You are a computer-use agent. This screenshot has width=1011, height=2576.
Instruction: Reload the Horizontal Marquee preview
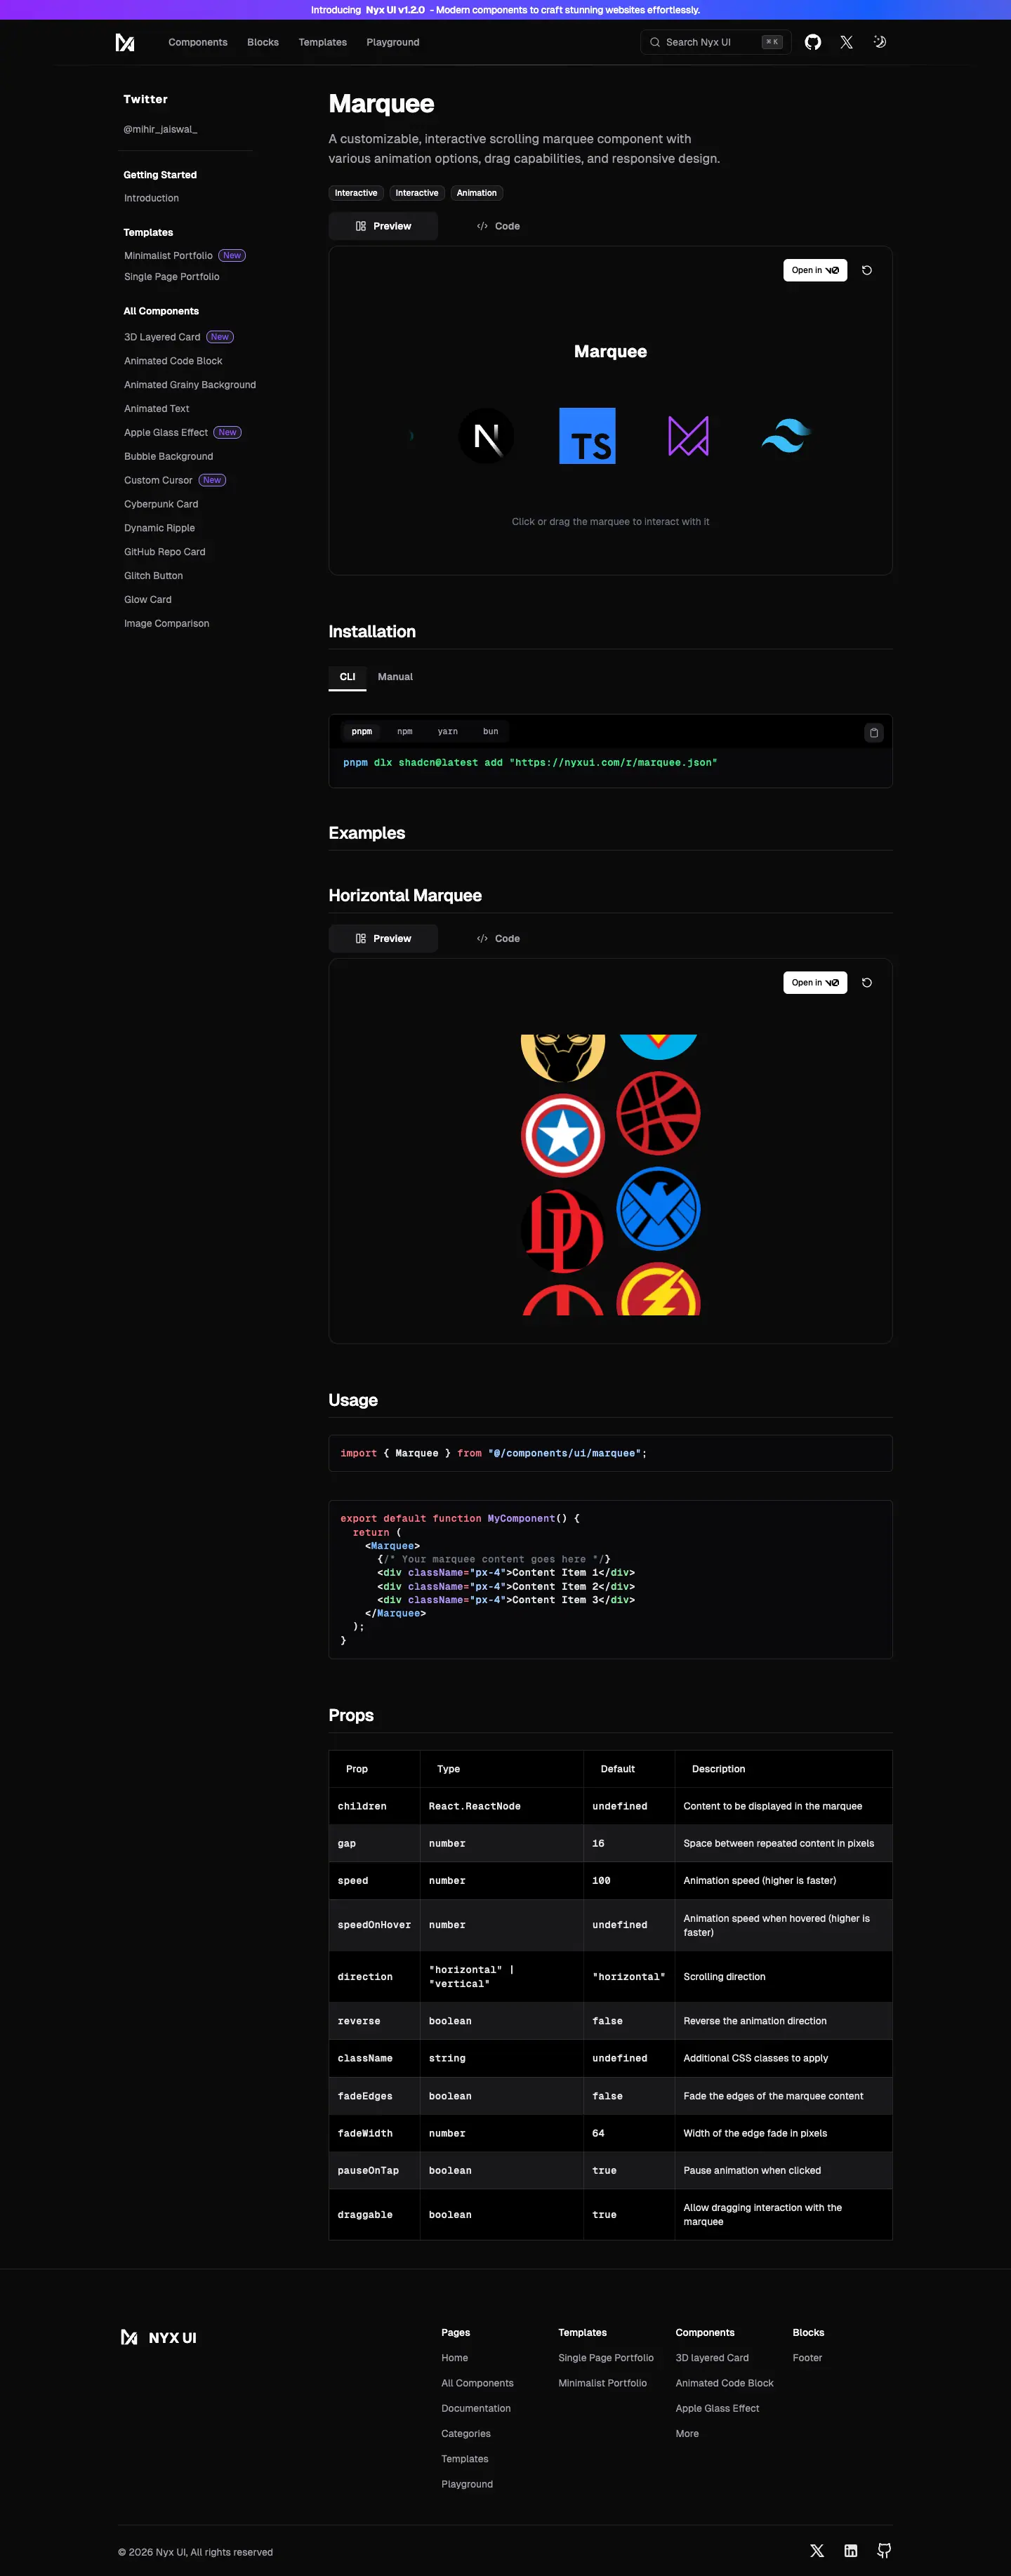[867, 983]
